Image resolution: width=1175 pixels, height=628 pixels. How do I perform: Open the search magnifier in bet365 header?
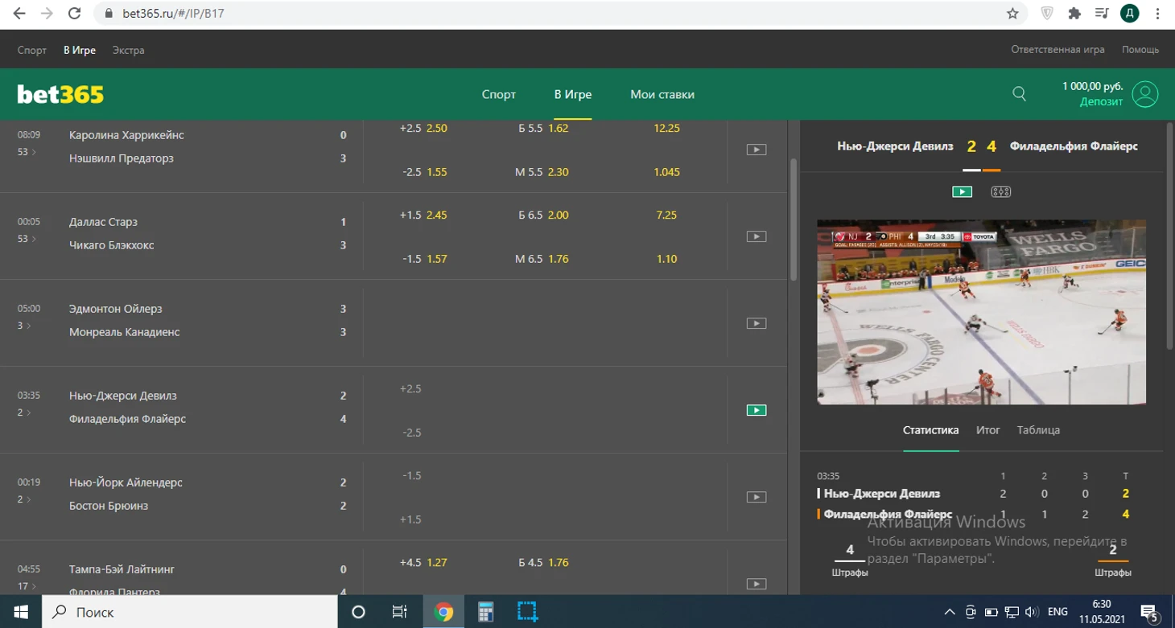tap(1019, 94)
